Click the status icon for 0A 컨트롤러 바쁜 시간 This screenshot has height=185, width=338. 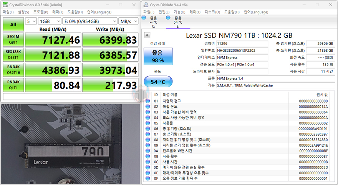147,151
